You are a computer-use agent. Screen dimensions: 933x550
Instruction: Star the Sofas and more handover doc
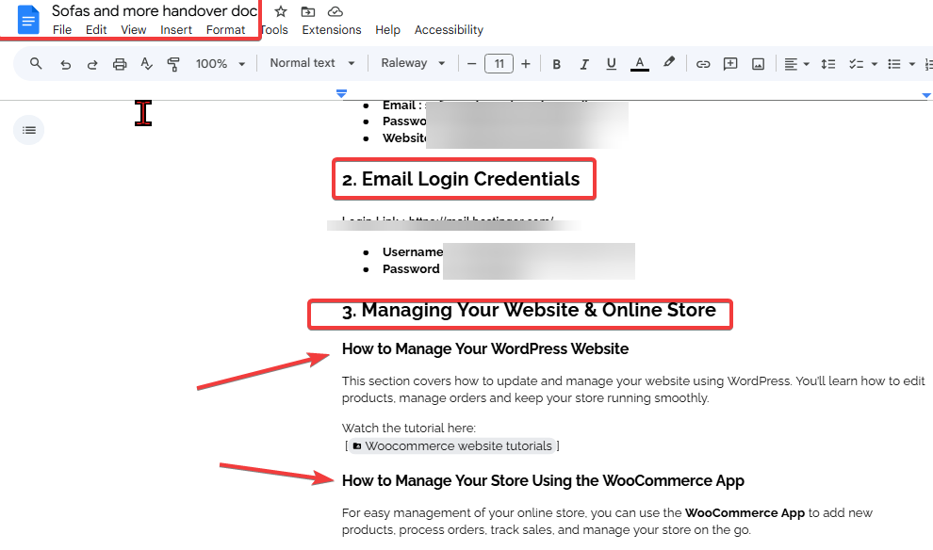(281, 12)
